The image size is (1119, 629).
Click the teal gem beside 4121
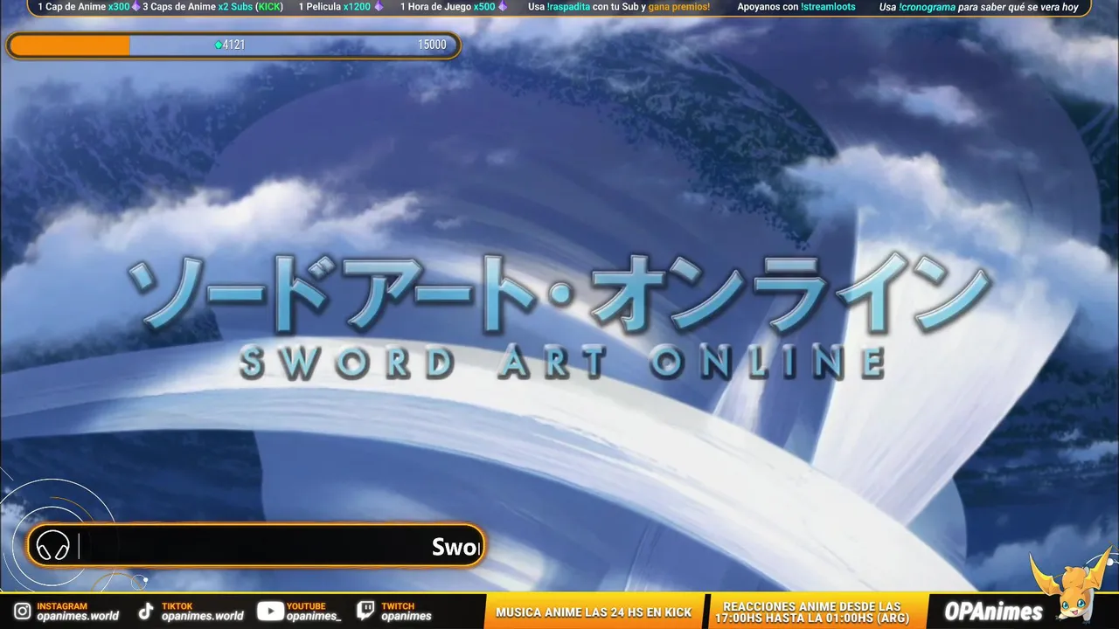point(219,45)
